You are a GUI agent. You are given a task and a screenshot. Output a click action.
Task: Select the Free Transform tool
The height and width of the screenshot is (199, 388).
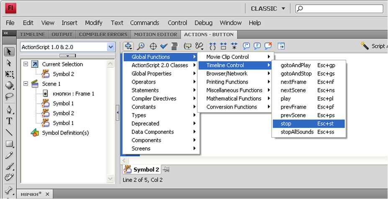pyautogui.click(x=9, y=74)
